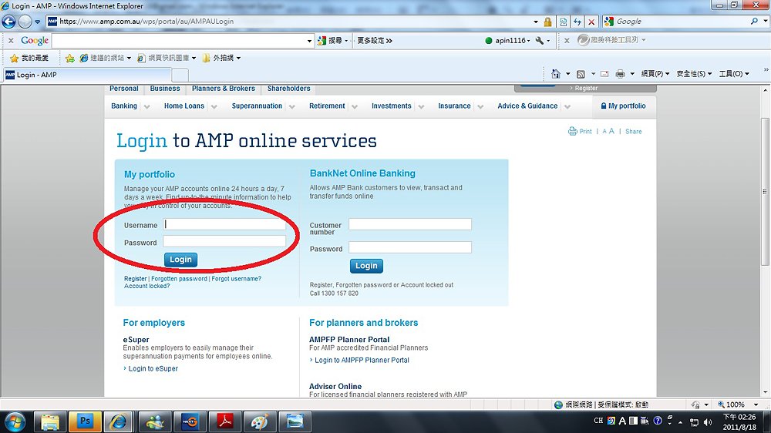Open Login to AMPFP Planner Portal link
Viewport: 771px width, 433px height.
[362, 361]
